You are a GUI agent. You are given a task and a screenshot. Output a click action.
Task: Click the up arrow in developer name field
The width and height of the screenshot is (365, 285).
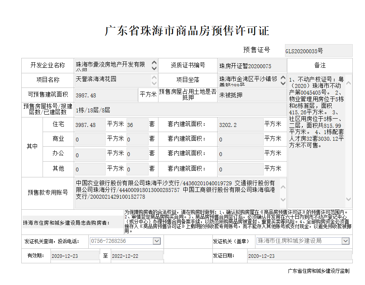(x=154, y=63)
